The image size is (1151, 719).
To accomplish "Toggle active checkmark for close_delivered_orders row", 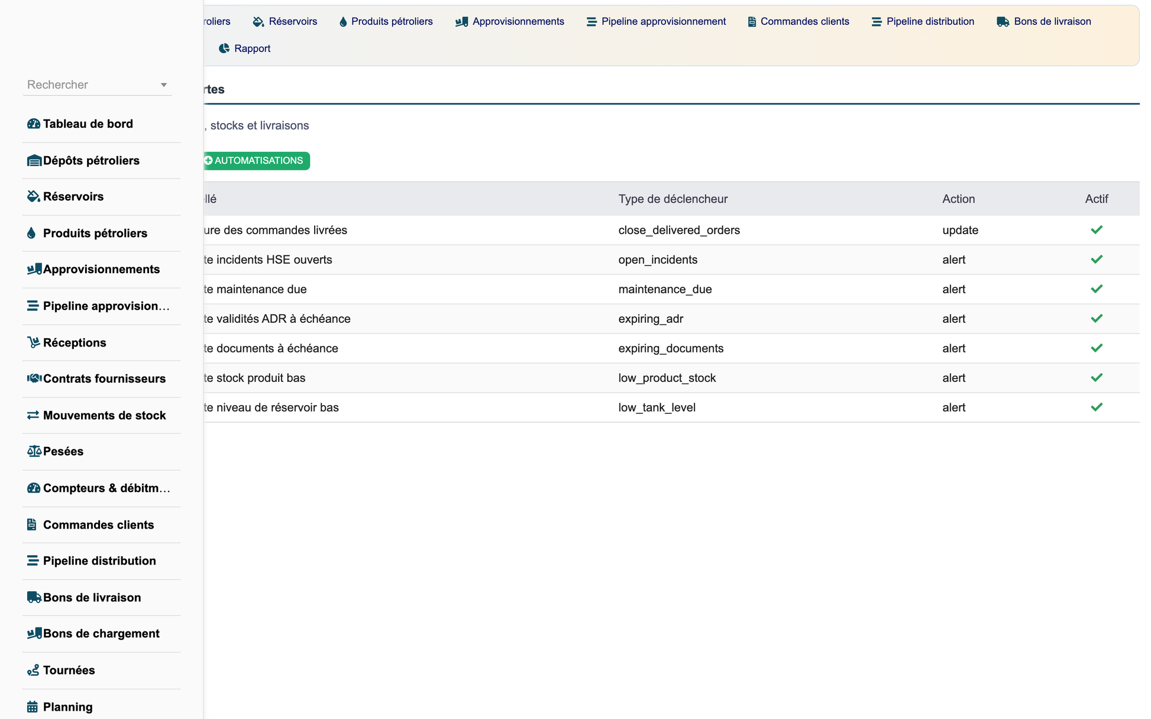I will click(x=1096, y=230).
